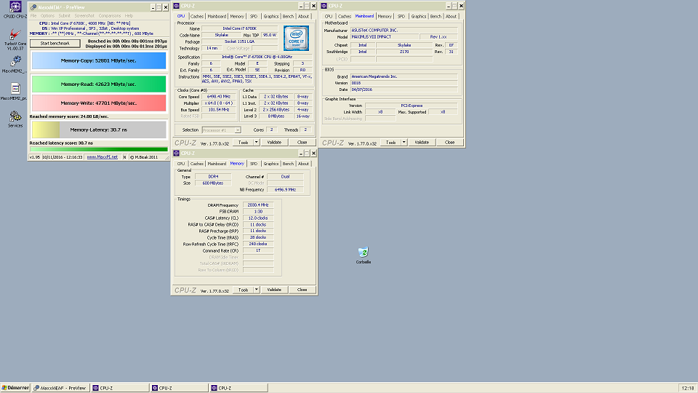Click the NB Frequency value 6496.9 MHz
This screenshot has width=698, height=393.
click(285, 190)
